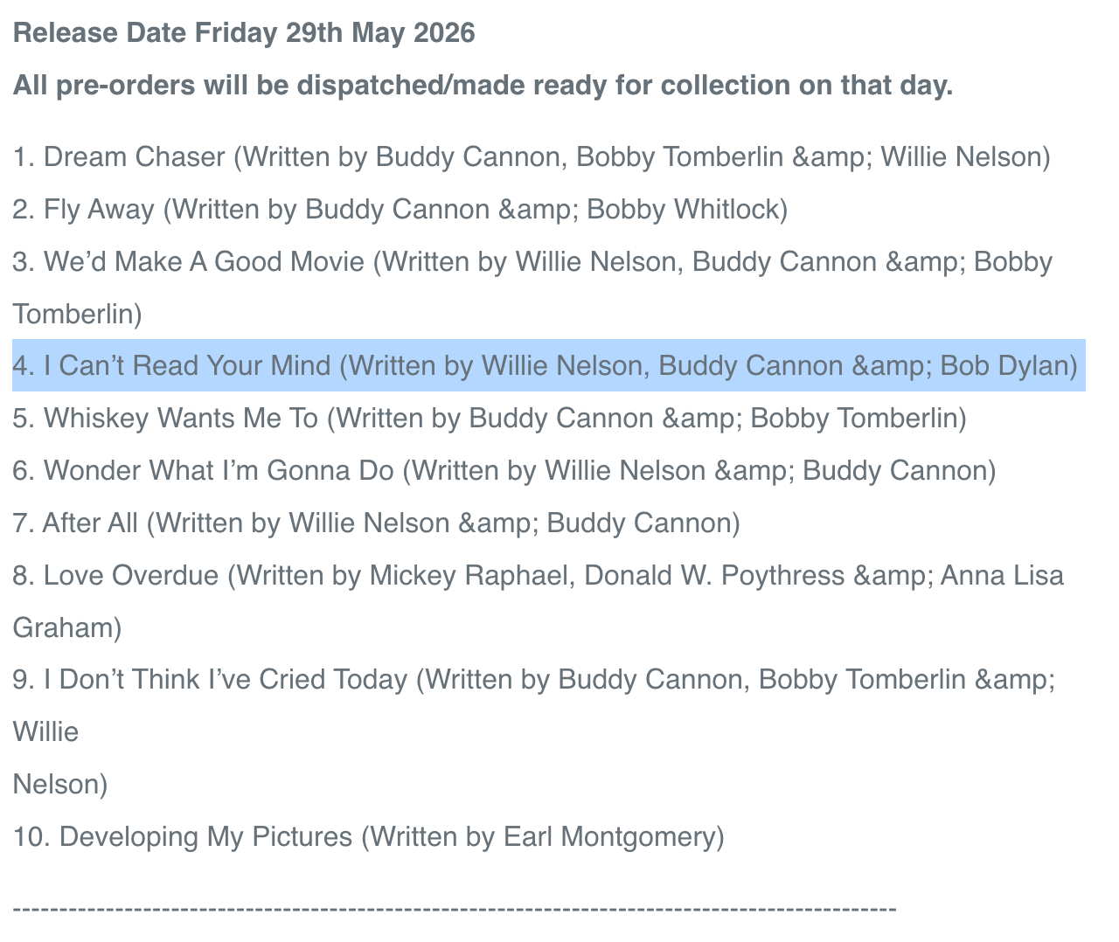Click the Wonder What I'm Gonna Do title
The image size is (1119, 942).
[x=219, y=471]
